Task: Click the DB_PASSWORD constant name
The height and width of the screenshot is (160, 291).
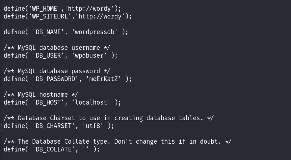Action: (55, 79)
